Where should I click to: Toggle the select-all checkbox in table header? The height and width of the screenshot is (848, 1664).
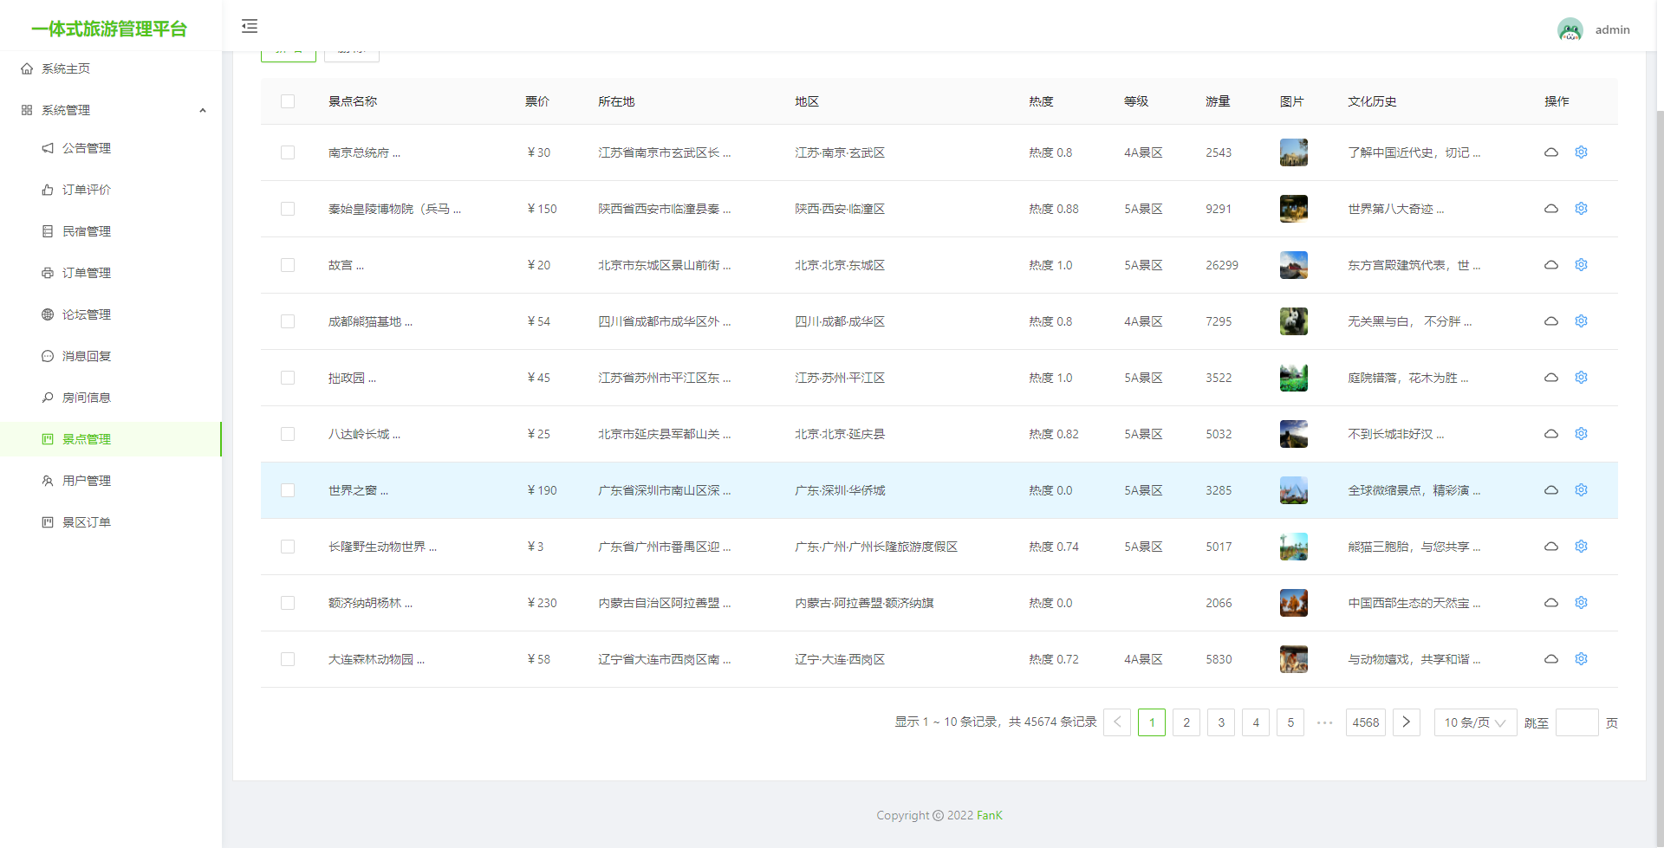(x=288, y=101)
